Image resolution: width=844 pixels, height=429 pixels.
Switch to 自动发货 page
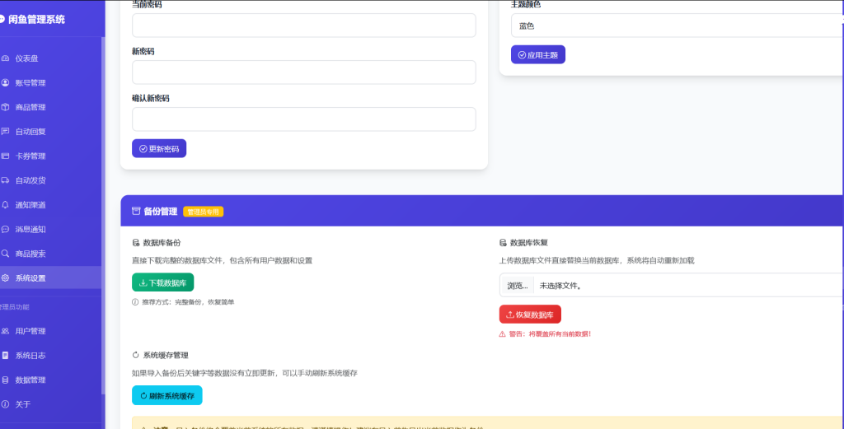[x=50, y=180]
